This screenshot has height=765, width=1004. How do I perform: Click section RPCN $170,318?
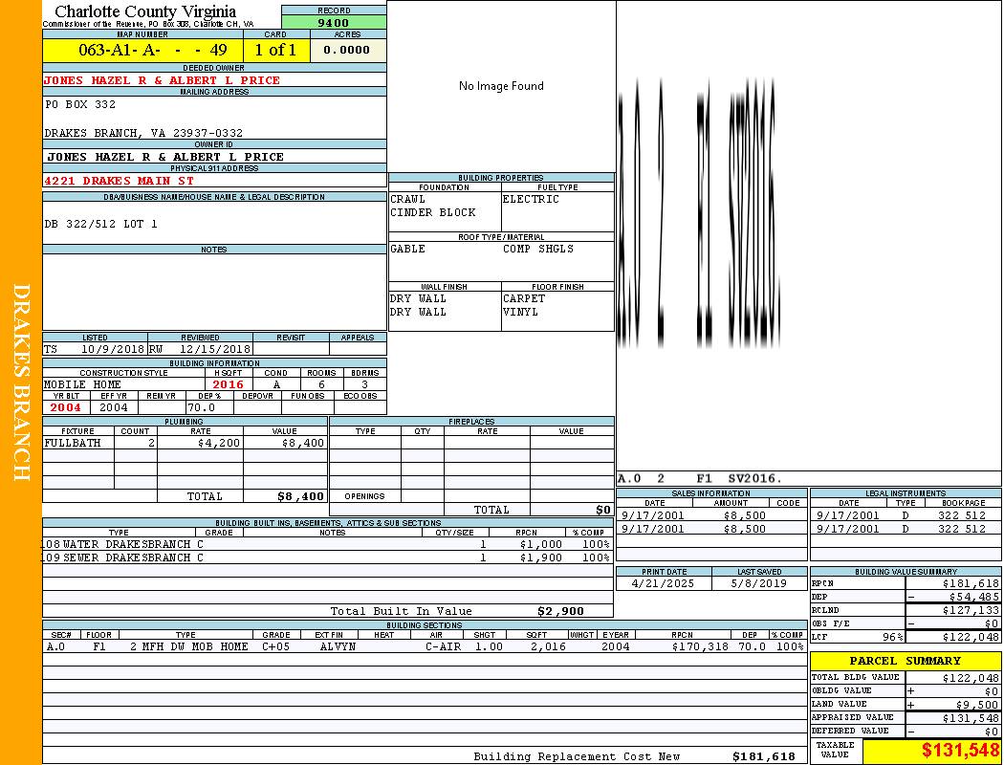point(700,646)
